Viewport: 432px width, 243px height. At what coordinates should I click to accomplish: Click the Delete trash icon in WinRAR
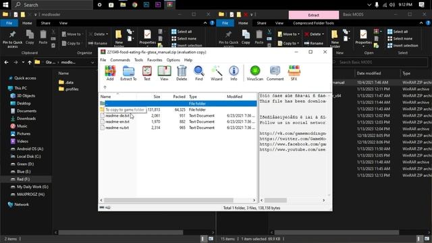[182, 73]
